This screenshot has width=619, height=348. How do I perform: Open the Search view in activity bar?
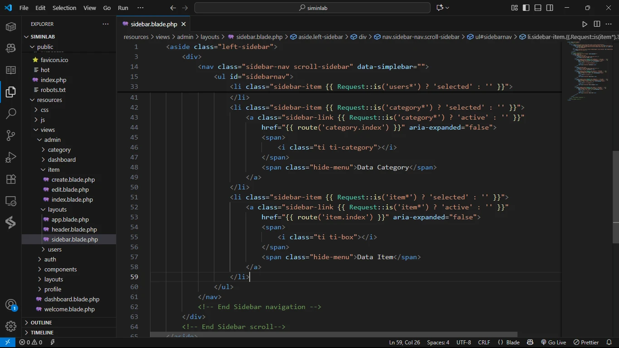click(11, 114)
